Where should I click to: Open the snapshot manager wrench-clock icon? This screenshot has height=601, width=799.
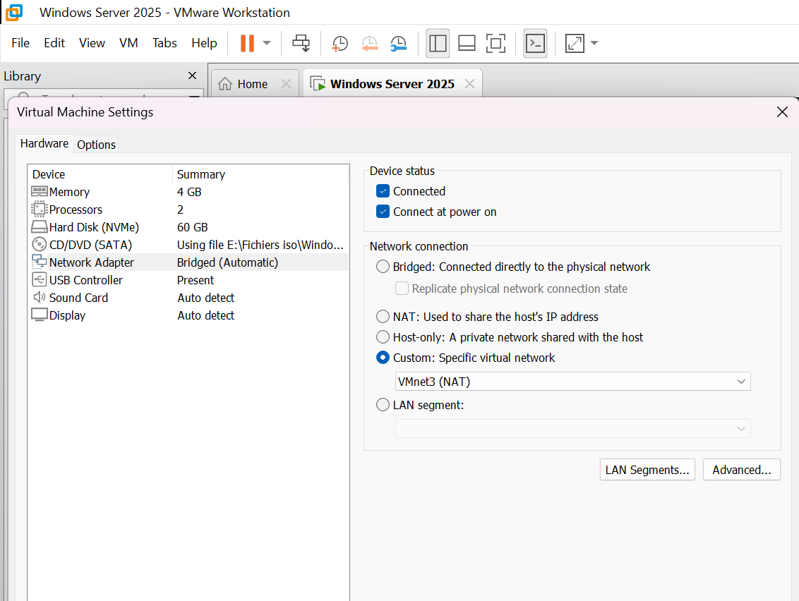pyautogui.click(x=399, y=43)
